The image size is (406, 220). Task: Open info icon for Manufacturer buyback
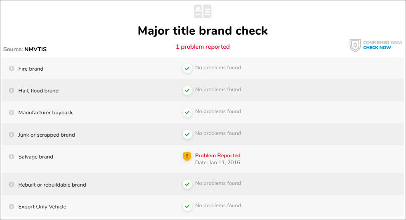tap(12, 112)
